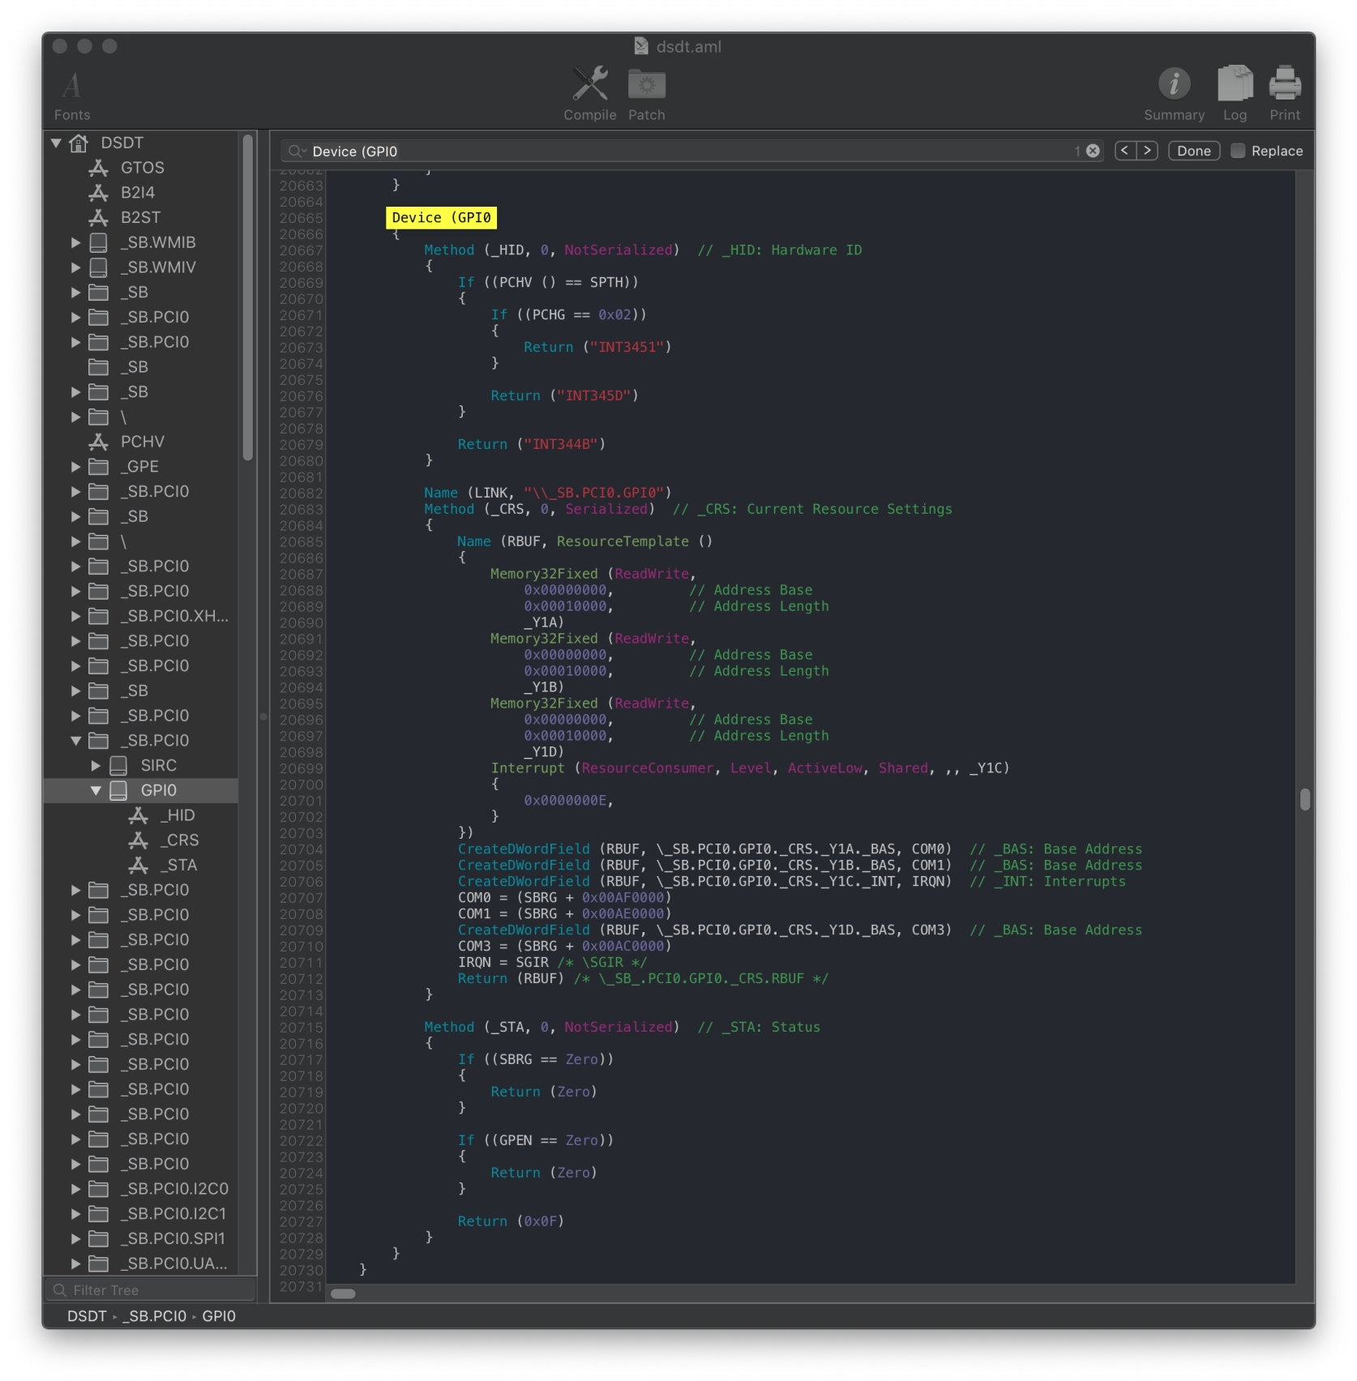Expand the SIRC device node
This screenshot has width=1357, height=1381.
(96, 765)
